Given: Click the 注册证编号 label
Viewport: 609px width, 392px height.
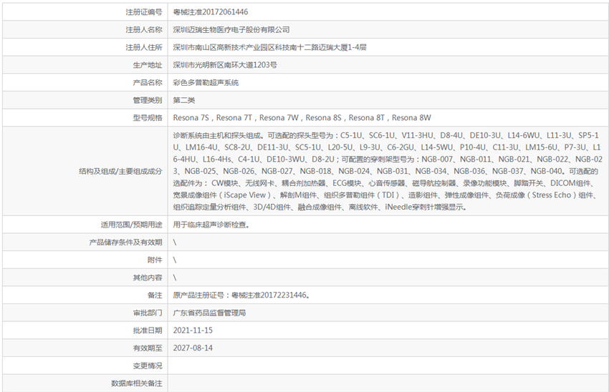Looking at the screenshot, I should pyautogui.click(x=144, y=12).
